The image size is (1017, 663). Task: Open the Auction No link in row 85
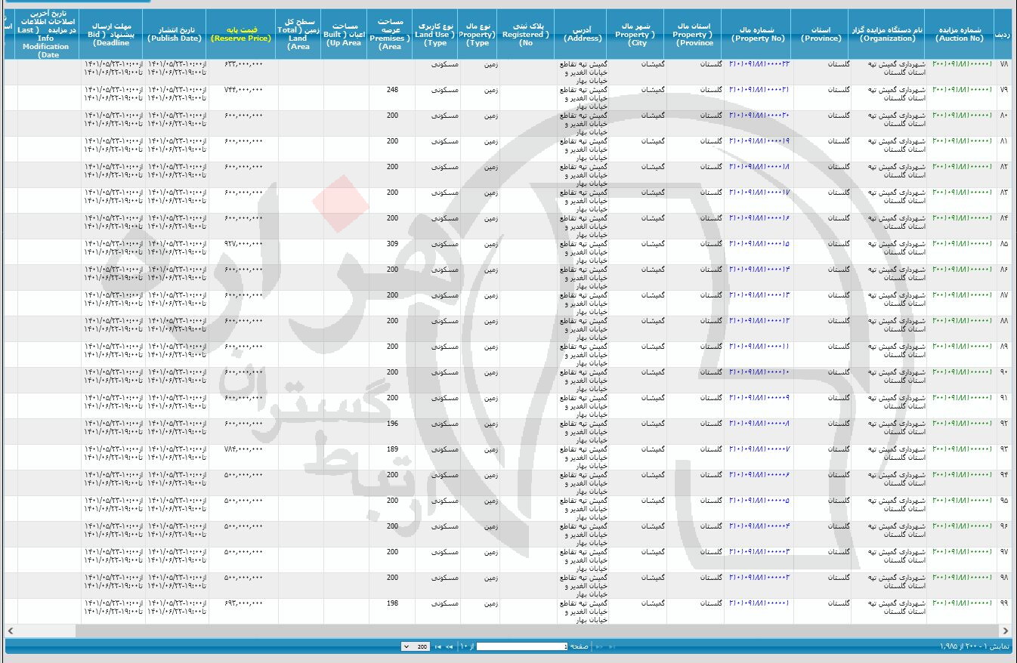coord(962,244)
